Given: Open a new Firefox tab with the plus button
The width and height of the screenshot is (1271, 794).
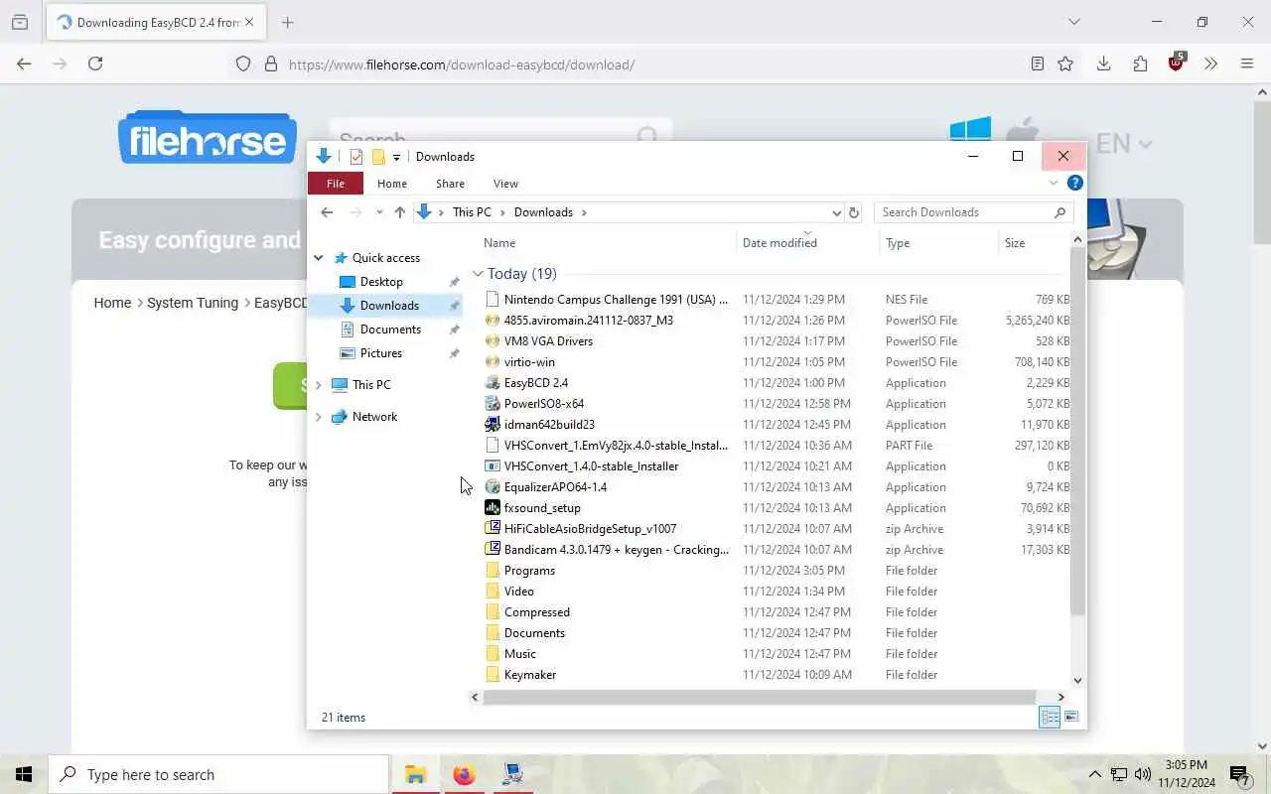Looking at the screenshot, I should click(288, 22).
